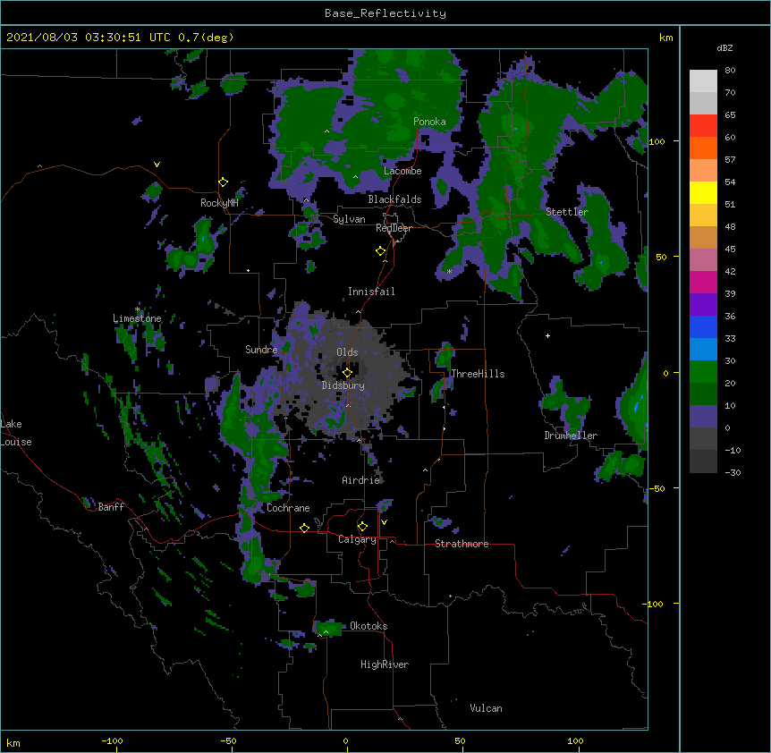Click the Drumheller label
Screen dimensions: 771x753
pos(571,436)
